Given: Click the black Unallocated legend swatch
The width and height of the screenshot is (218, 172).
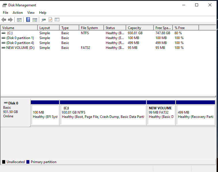Looking at the screenshot, I should point(4,162).
